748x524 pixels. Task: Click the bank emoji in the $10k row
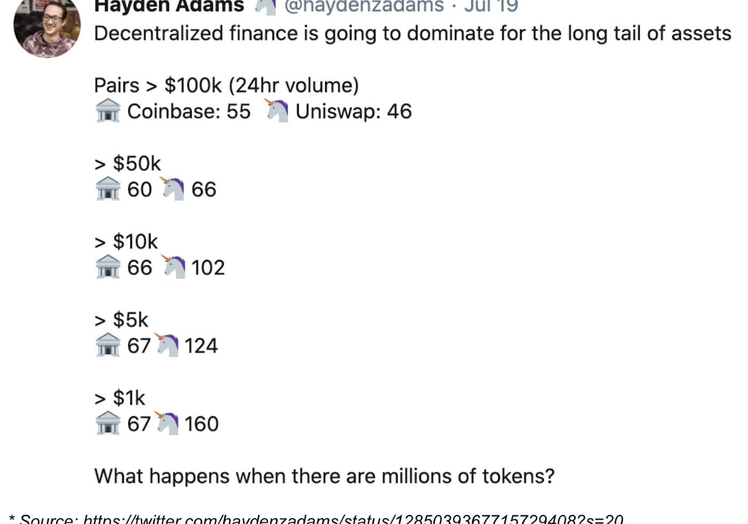(108, 267)
